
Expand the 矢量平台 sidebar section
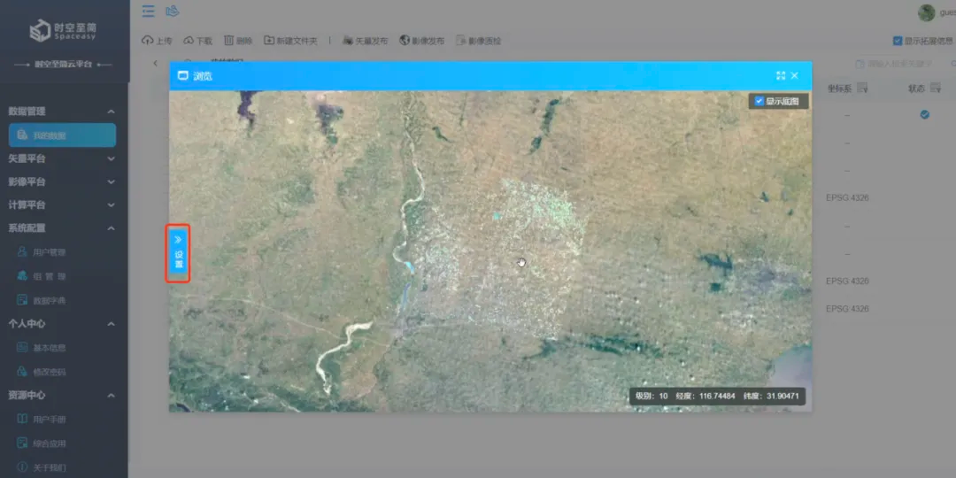(59, 158)
